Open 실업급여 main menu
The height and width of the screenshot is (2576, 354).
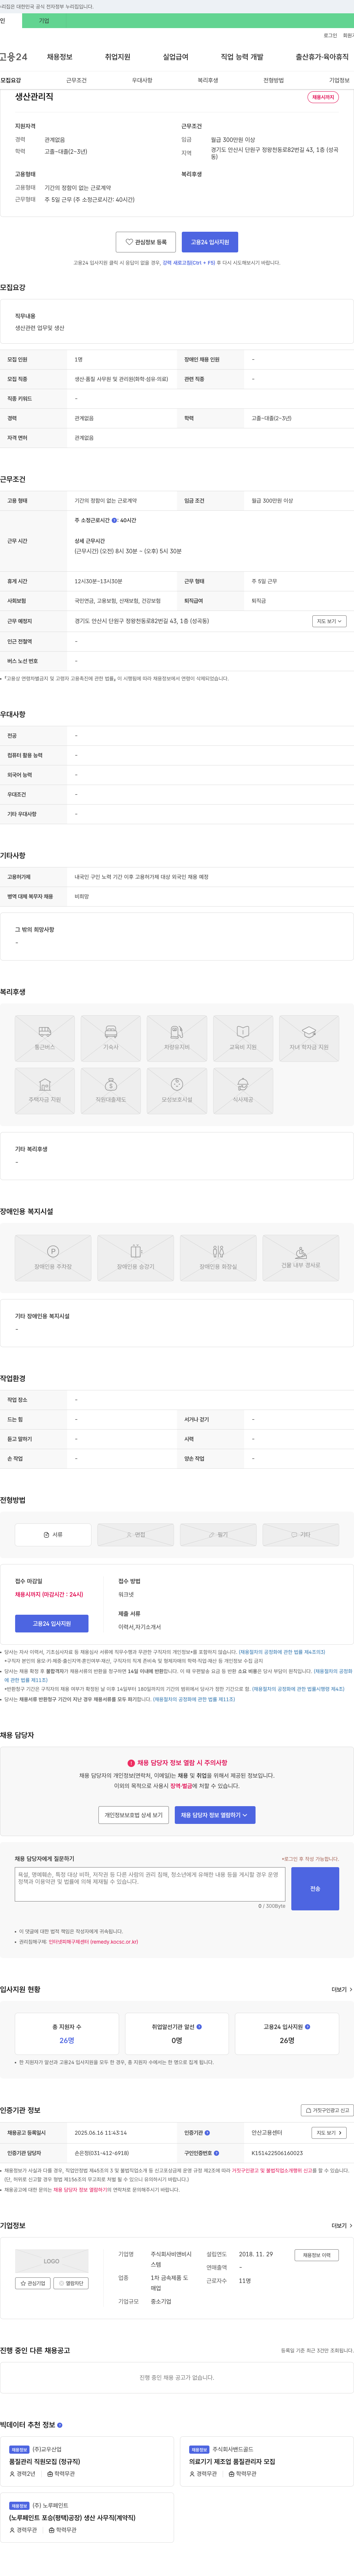[176, 57]
